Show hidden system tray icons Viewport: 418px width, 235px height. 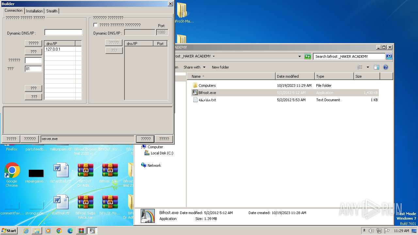[x=364, y=230]
